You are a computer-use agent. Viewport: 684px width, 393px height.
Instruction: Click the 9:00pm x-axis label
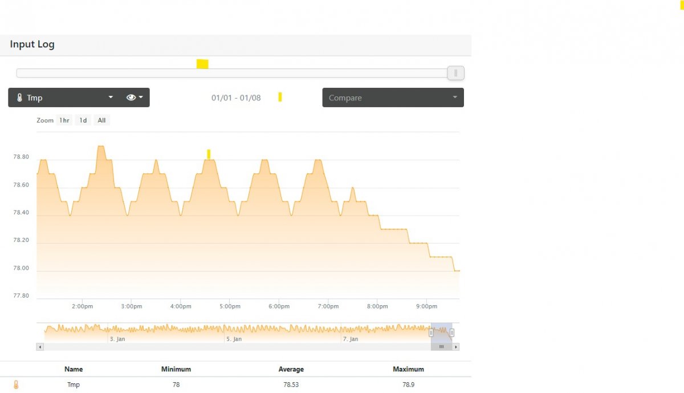click(x=426, y=306)
